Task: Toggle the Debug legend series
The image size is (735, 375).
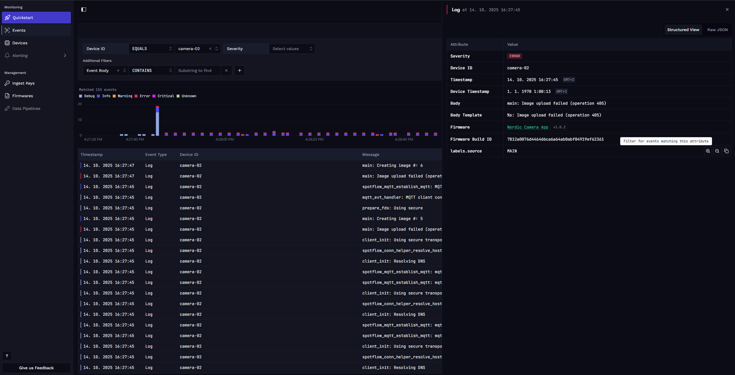Action: [87, 96]
